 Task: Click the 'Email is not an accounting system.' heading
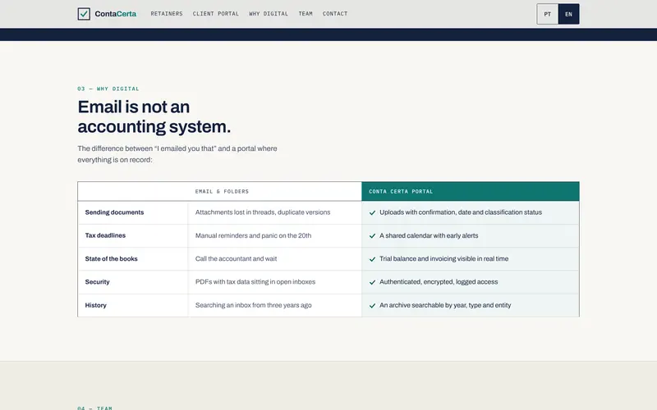[x=154, y=116]
